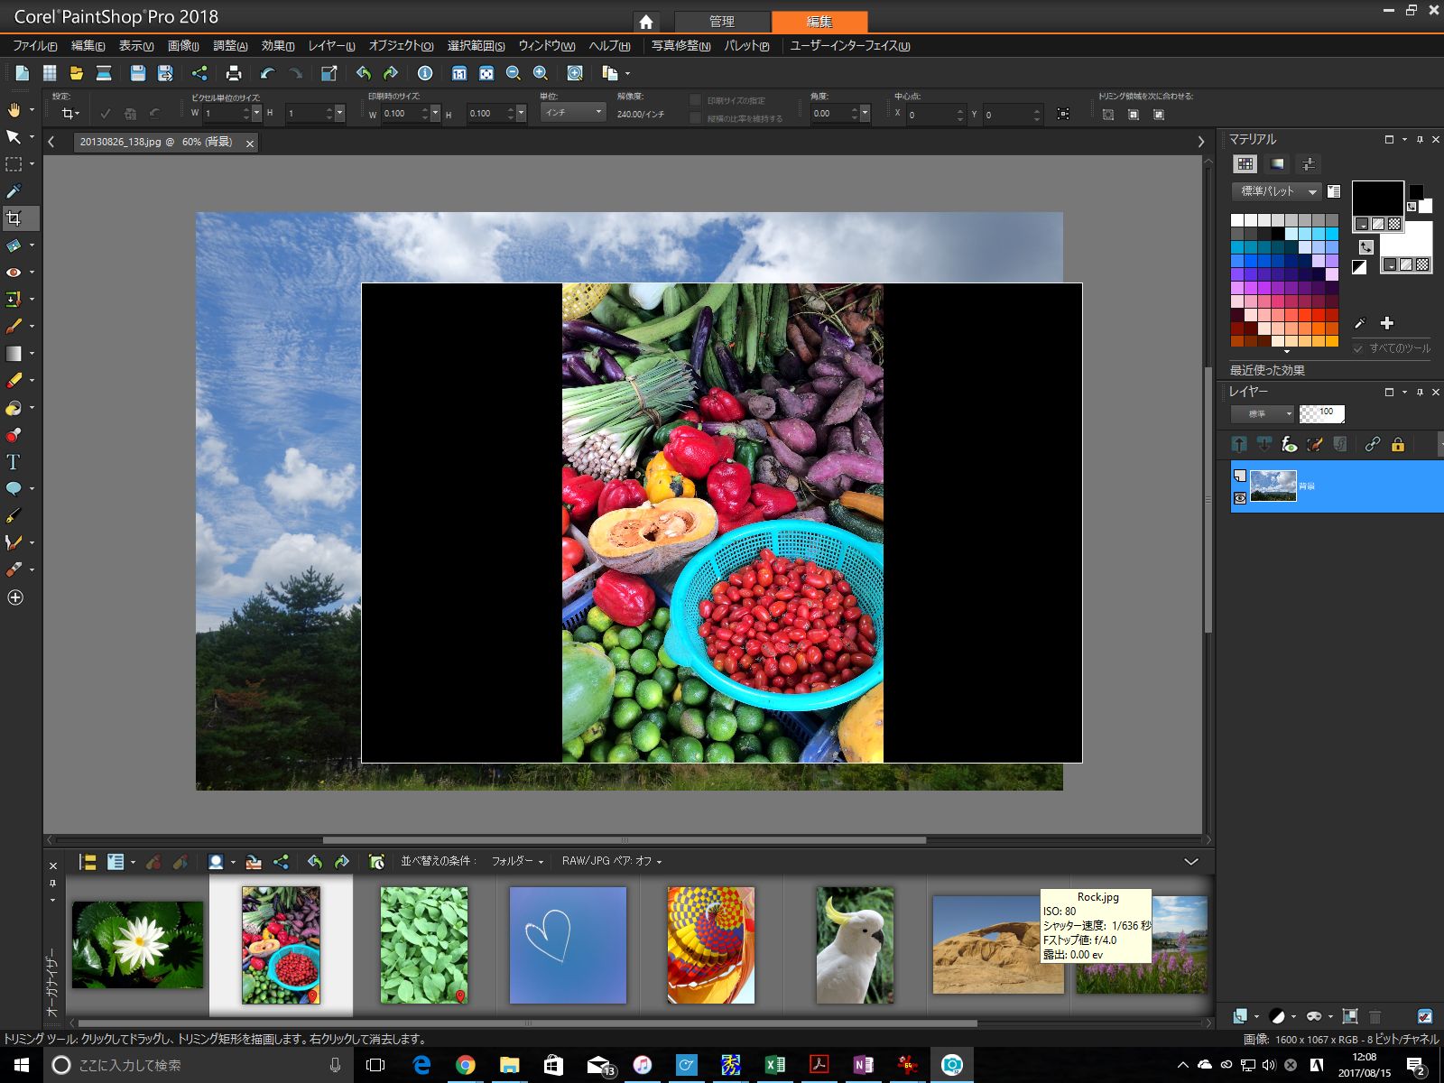
Task: Choose the Text tool
Action: [x=14, y=462]
